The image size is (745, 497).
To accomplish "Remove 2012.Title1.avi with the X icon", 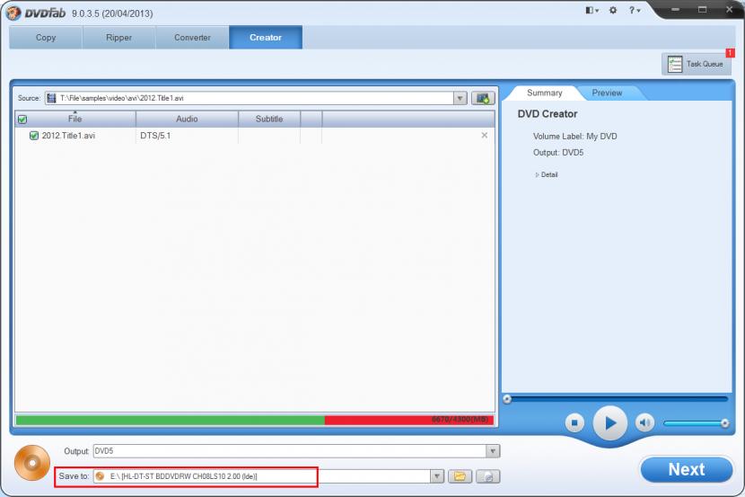I will [484, 136].
